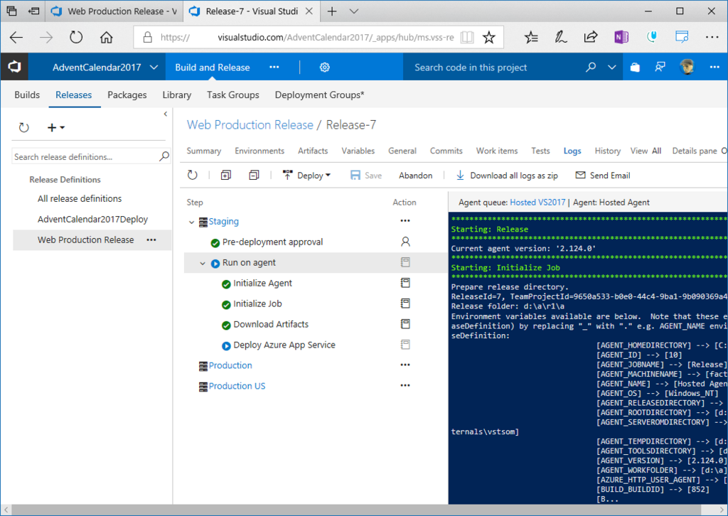The width and height of the screenshot is (728, 516).
Task: Refresh the release logs toolbar icon
Action: click(x=192, y=175)
